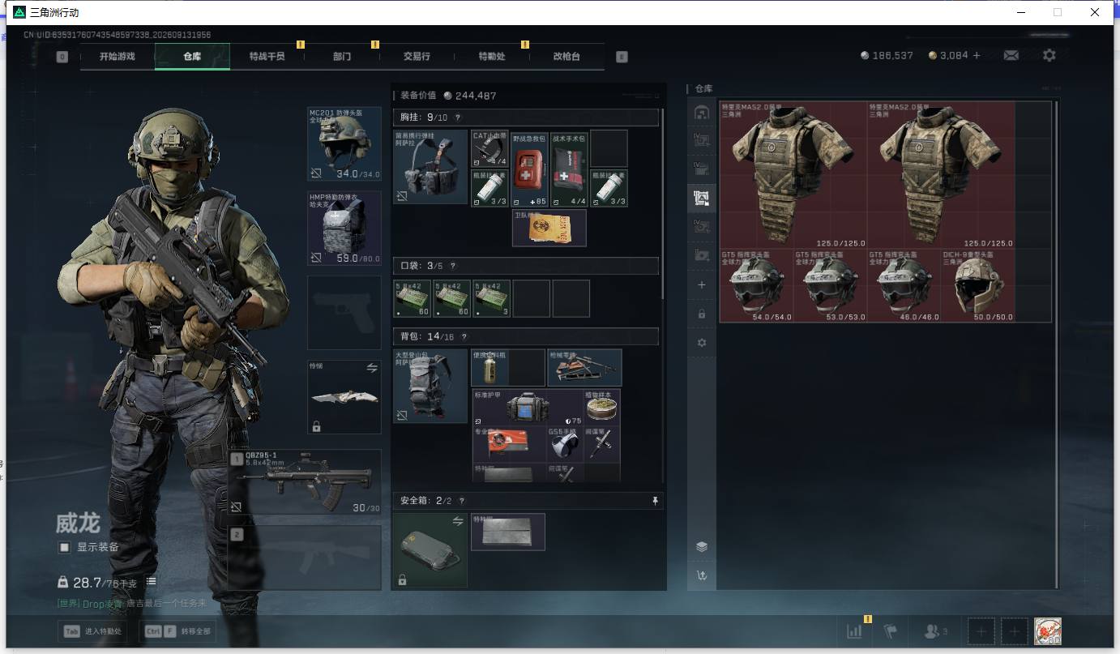Click the 244,487 equipment value text
This screenshot has width=1120, height=654.
(476, 96)
